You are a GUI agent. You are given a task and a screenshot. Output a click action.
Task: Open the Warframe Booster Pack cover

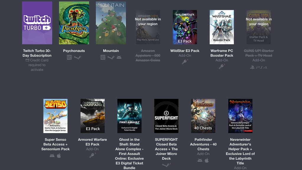pos(222,27)
